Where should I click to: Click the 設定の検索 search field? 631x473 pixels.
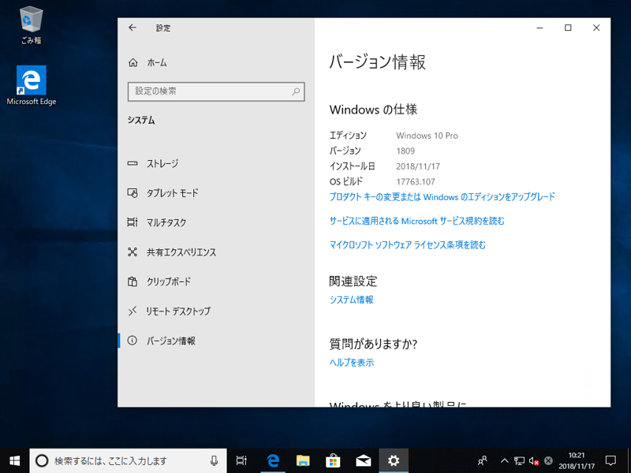pyautogui.click(x=216, y=91)
